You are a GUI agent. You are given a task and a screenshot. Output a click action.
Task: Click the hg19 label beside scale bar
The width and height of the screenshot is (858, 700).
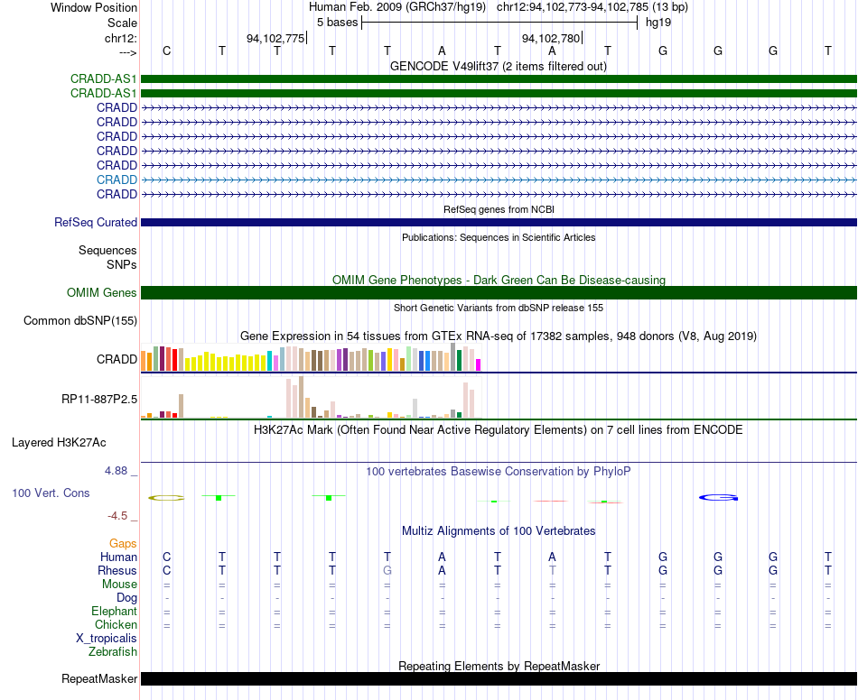(658, 23)
